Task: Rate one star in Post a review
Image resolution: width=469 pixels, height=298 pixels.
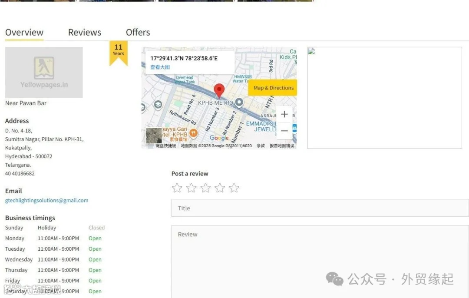Action: pyautogui.click(x=177, y=188)
